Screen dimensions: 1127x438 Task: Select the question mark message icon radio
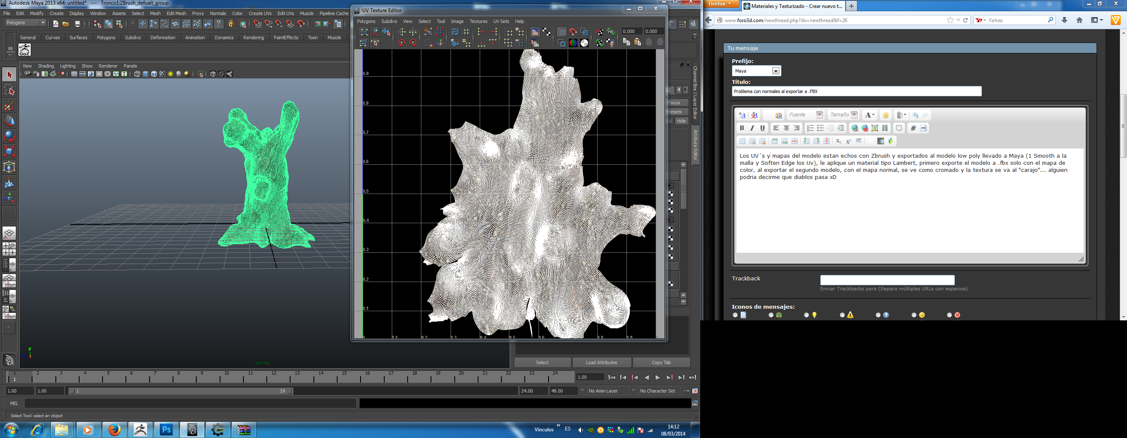878,315
